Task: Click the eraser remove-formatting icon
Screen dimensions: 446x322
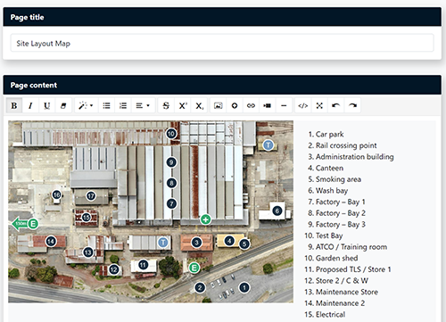Action: [x=63, y=105]
